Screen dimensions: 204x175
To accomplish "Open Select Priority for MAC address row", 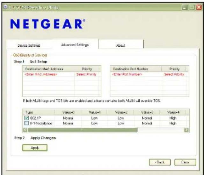I will click(86, 74).
